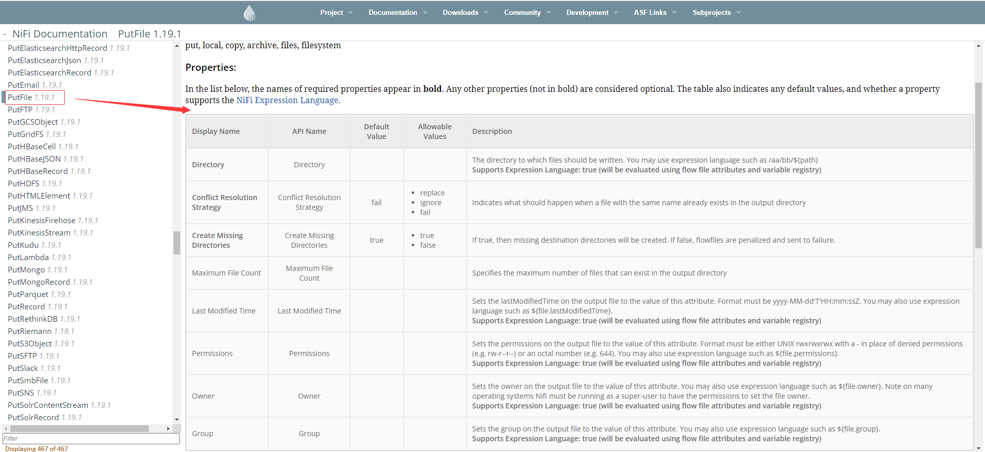
Task: Open the Development menu
Action: pos(592,13)
